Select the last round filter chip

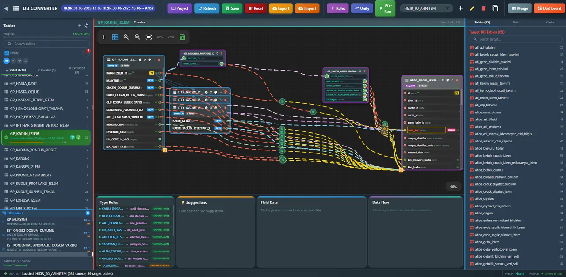[26, 60]
